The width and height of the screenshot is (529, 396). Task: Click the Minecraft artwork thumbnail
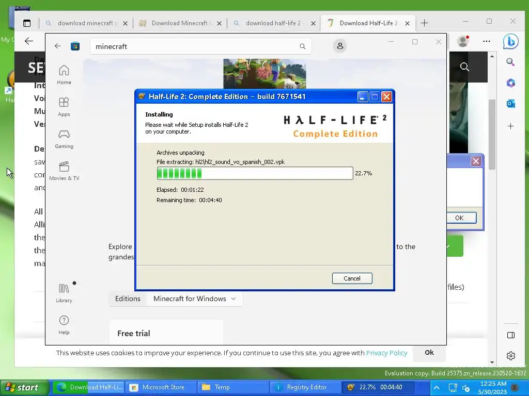point(264,74)
